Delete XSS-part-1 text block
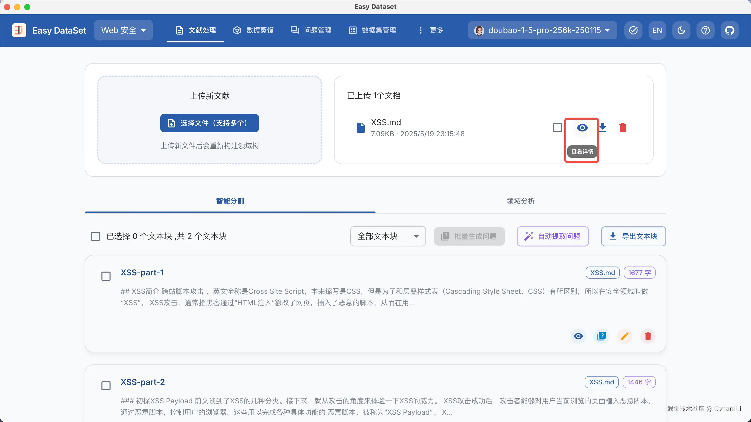 point(648,336)
